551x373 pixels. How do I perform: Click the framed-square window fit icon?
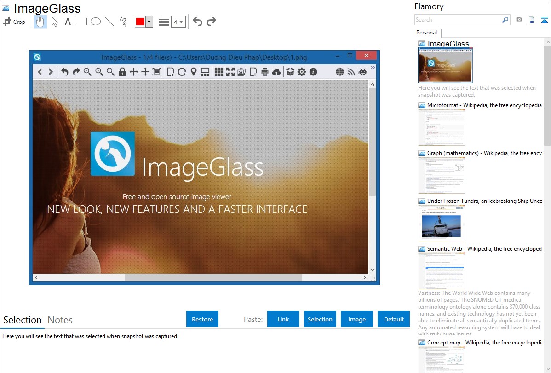coord(157,72)
